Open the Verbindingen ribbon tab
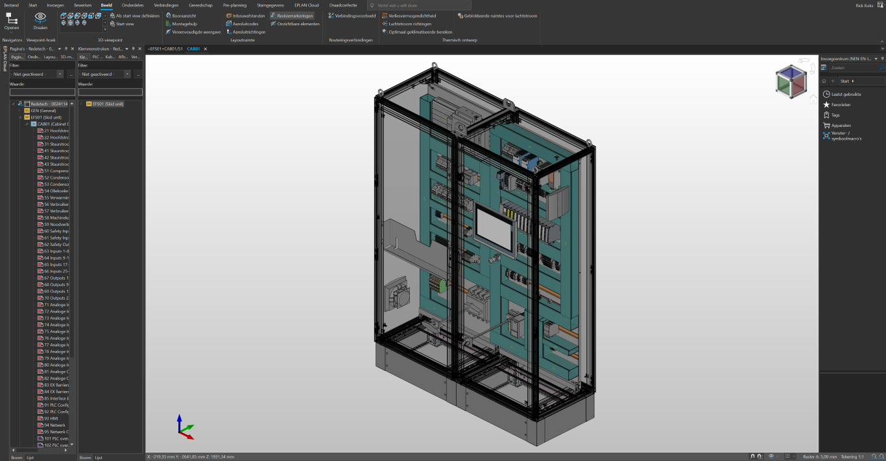Screen dimensions: 886x461 click(x=166, y=5)
